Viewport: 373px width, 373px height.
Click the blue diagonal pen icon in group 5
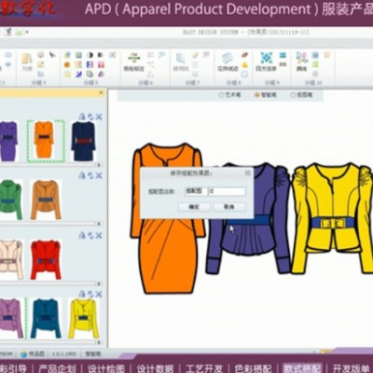pos(78,74)
